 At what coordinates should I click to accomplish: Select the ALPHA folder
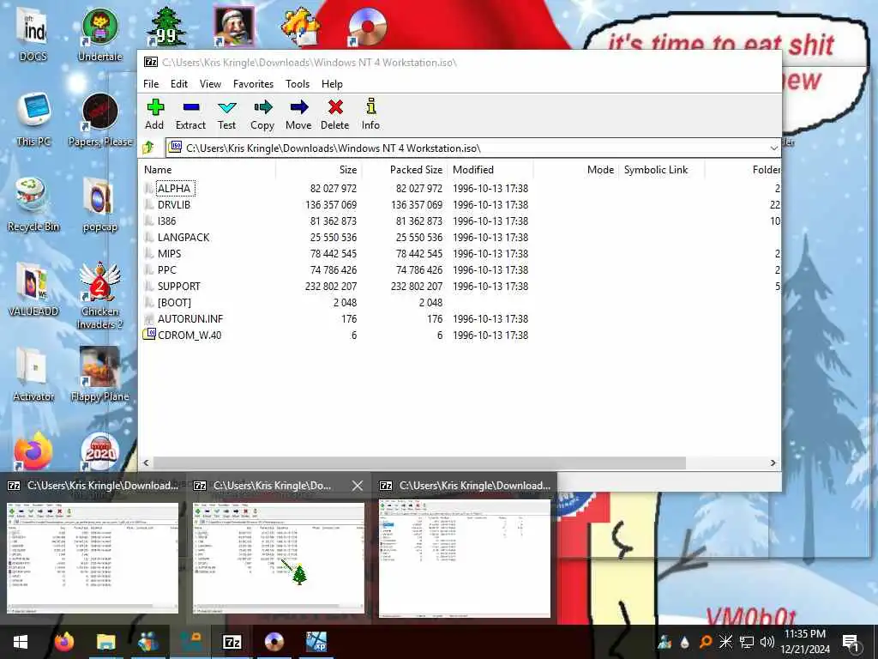(175, 188)
